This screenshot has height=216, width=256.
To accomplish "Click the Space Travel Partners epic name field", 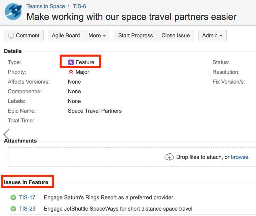I will click(95, 111).
